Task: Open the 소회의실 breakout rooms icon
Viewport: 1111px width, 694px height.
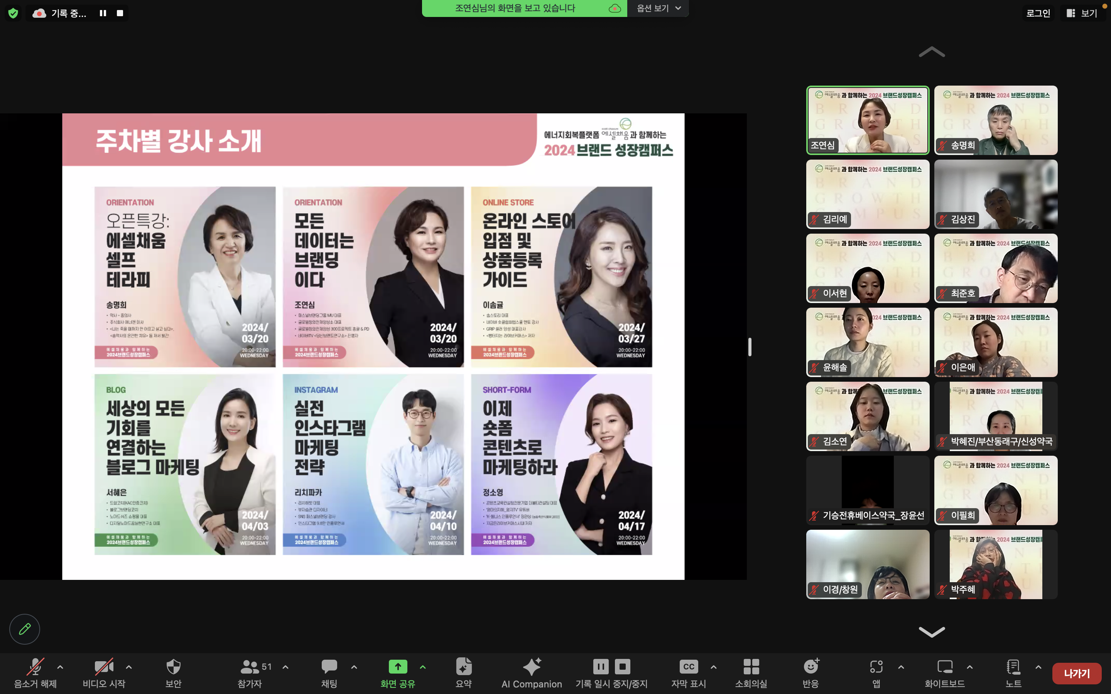Action: (x=751, y=667)
